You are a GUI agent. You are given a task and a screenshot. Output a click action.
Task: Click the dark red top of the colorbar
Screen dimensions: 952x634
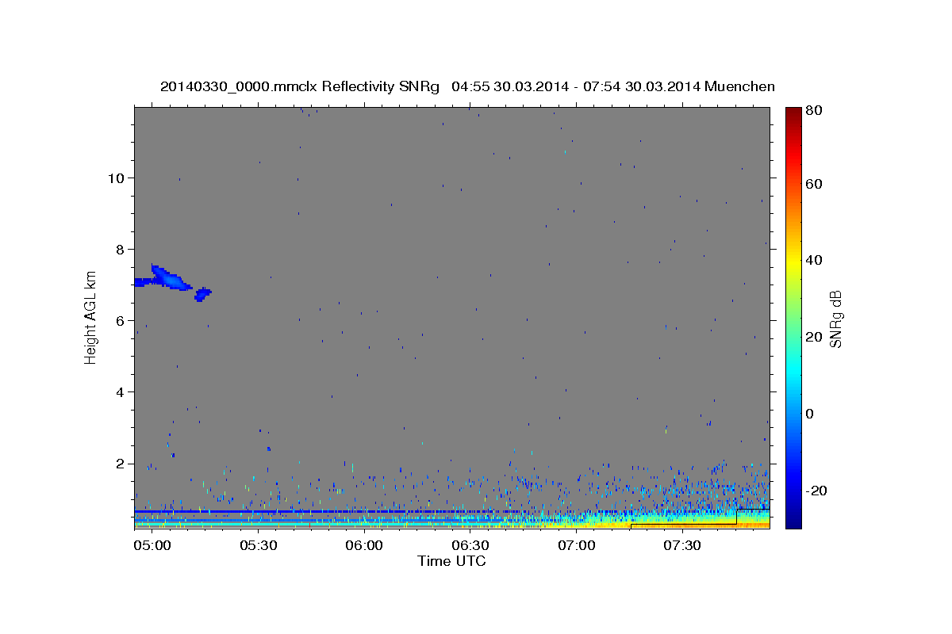point(793,115)
